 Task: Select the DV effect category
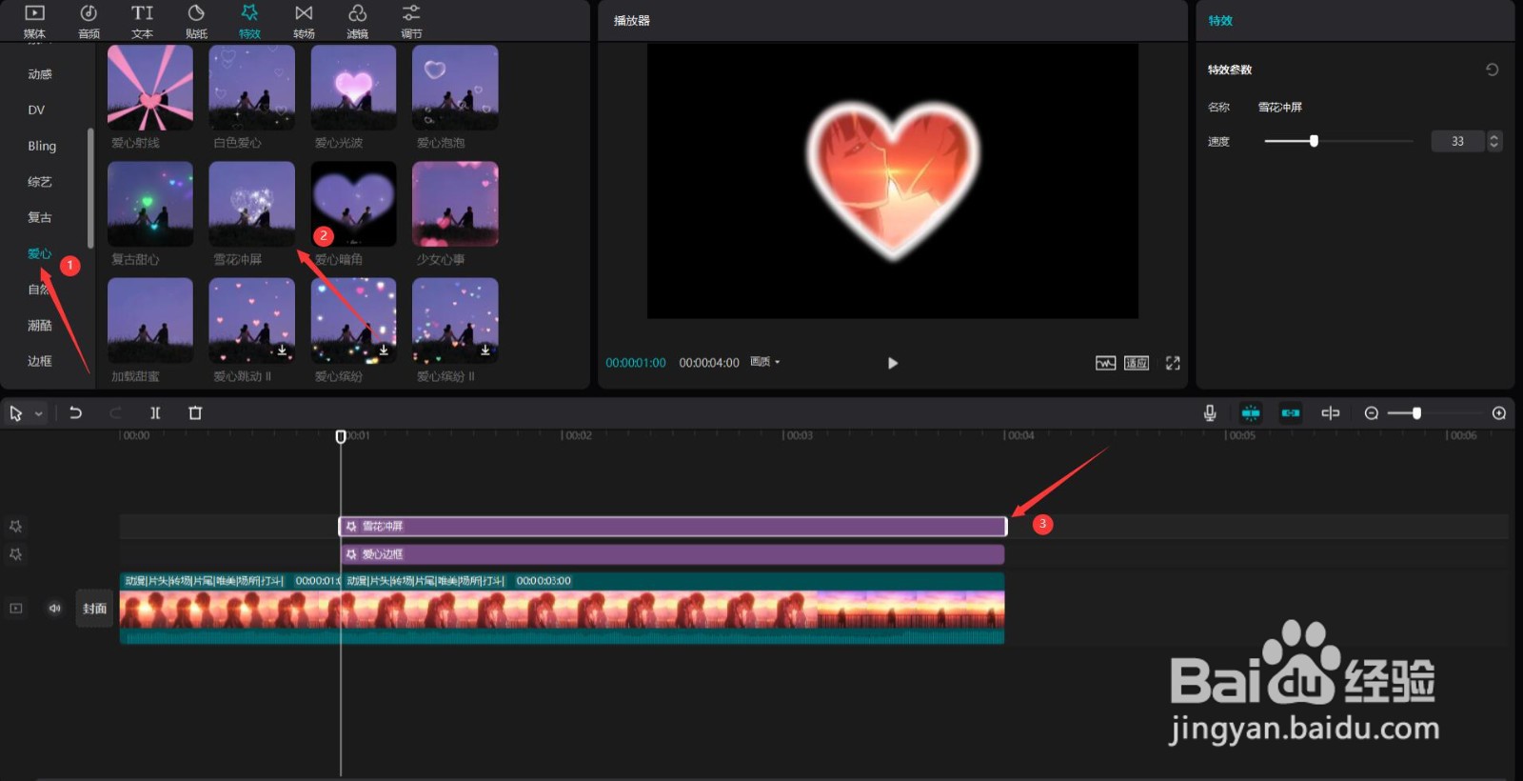click(x=36, y=110)
